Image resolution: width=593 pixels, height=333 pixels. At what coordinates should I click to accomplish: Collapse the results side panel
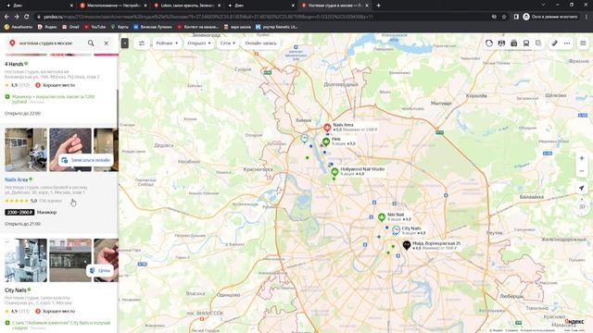[x=125, y=43]
